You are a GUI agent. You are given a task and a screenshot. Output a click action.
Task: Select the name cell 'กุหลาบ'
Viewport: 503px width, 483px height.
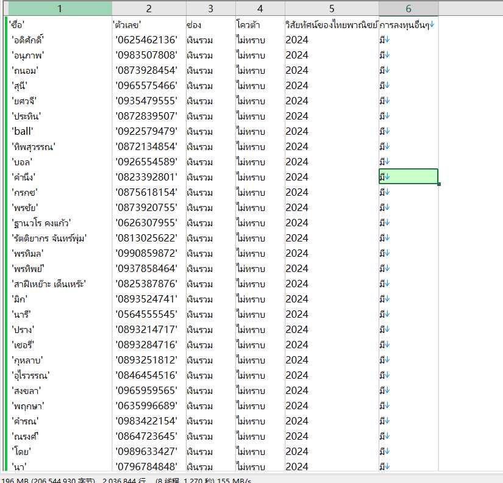pos(60,360)
